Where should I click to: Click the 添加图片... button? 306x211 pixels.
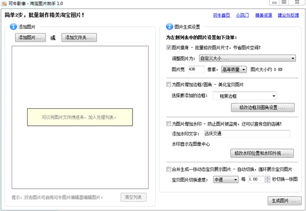pyautogui.click(x=30, y=38)
